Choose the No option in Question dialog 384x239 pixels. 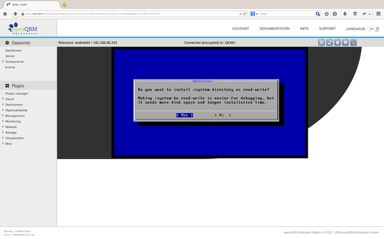point(223,115)
